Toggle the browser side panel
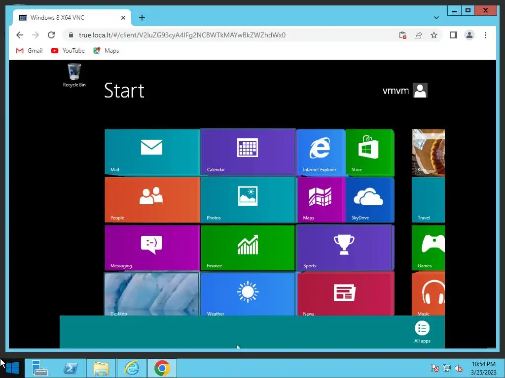 pos(454,35)
